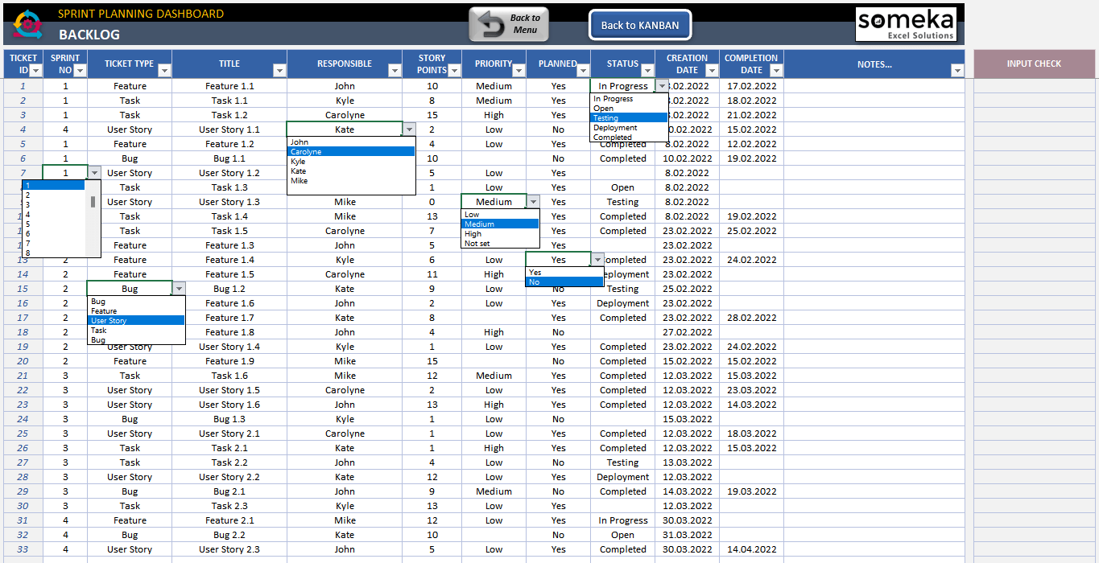The width and height of the screenshot is (1099, 563).
Task: Expand the Priority dropdown showing Medium
Action: point(533,202)
